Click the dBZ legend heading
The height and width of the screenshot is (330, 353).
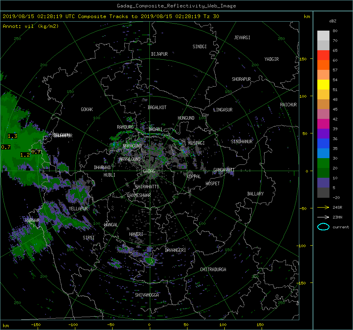[333, 21]
